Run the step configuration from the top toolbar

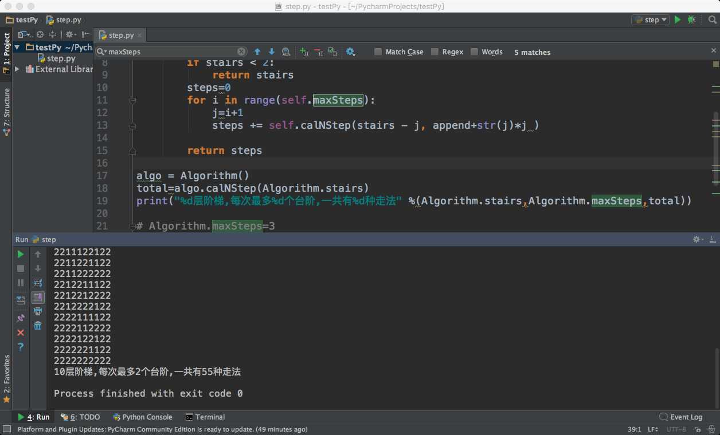[678, 19]
